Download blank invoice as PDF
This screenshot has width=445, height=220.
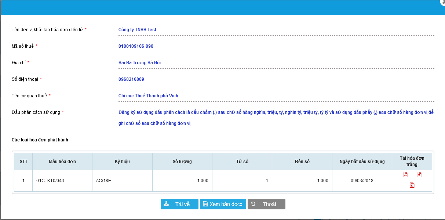[405, 174]
